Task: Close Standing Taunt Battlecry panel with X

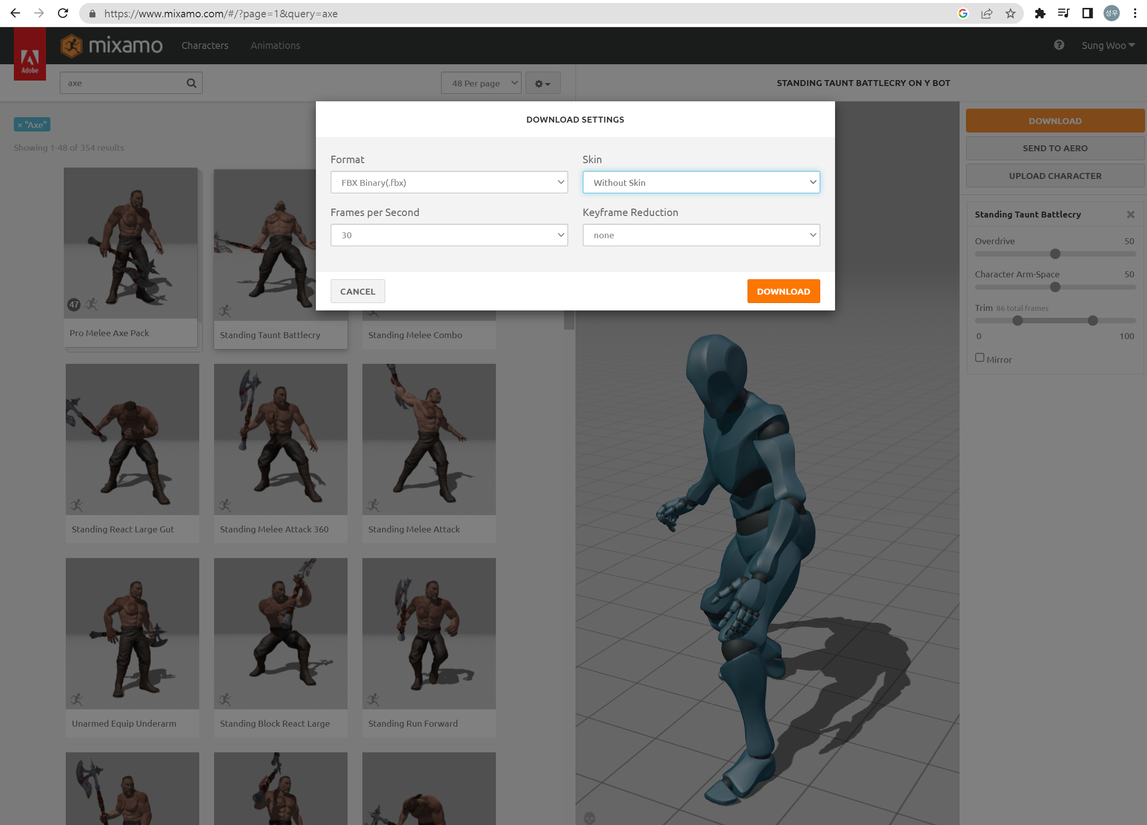Action: [x=1131, y=215]
